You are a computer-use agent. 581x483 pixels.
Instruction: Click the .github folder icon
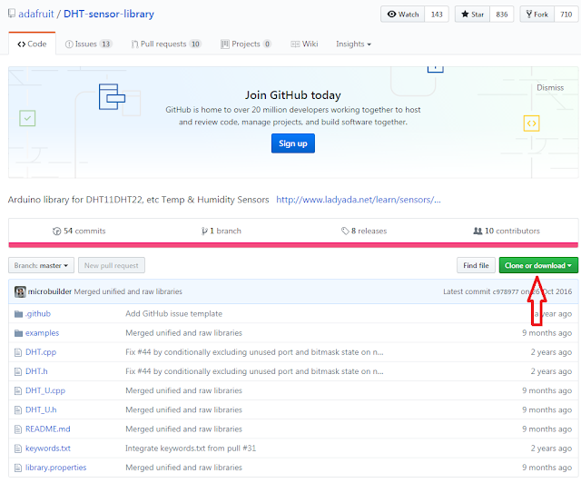[18, 314]
